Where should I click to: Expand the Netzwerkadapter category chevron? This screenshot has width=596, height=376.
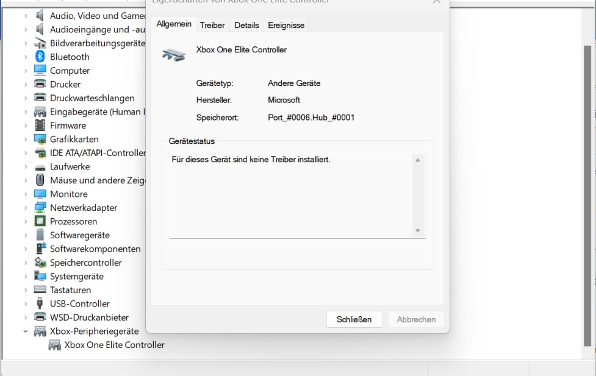26,208
